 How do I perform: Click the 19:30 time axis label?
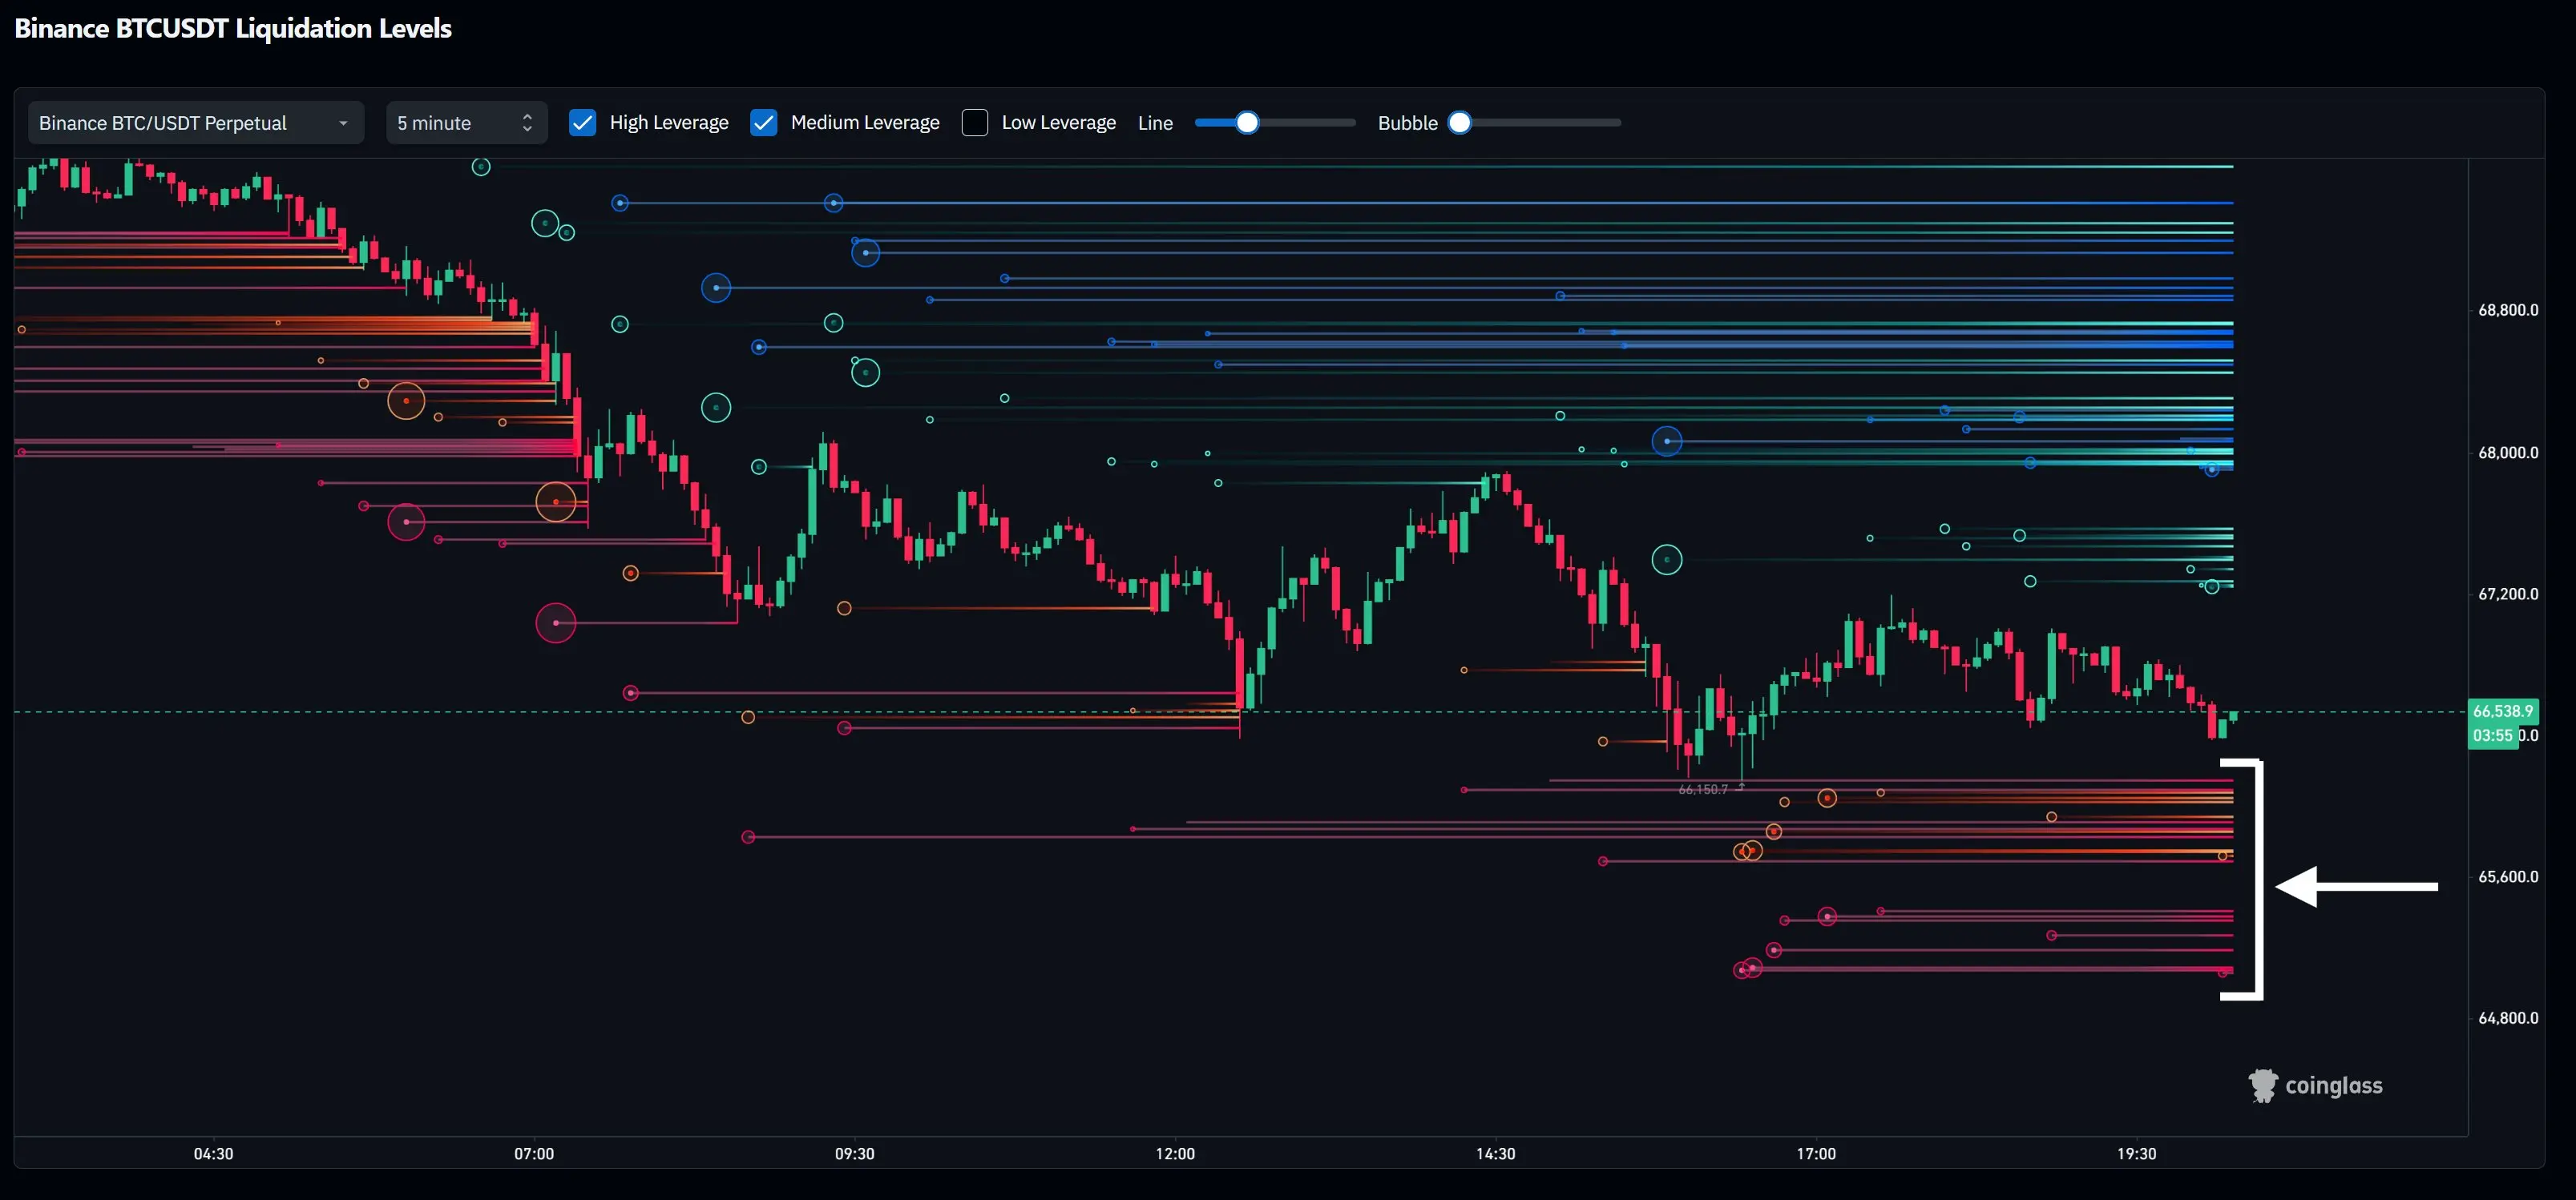[2137, 1154]
